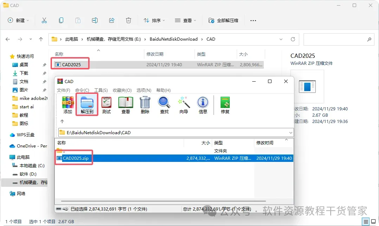Select WPS云盘 in the sidebar
Image resolution: width=379 pixels, height=226 pixels.
click(25, 135)
